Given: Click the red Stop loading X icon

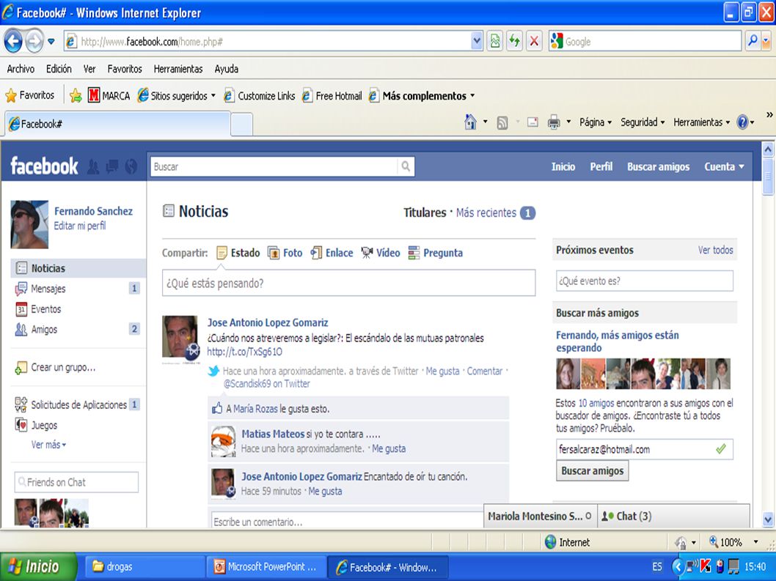Looking at the screenshot, I should click(x=534, y=41).
